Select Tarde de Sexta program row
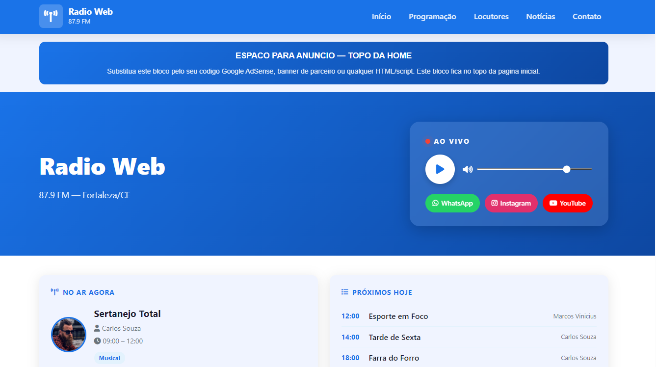 394,337
